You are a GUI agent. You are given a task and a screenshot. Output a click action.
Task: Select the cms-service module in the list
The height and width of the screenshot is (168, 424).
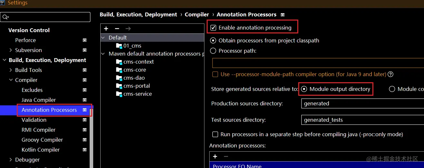[x=137, y=94]
